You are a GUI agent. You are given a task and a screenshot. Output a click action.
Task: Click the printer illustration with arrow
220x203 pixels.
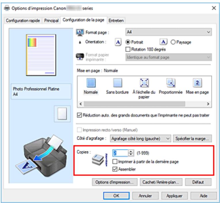click(x=42, y=155)
